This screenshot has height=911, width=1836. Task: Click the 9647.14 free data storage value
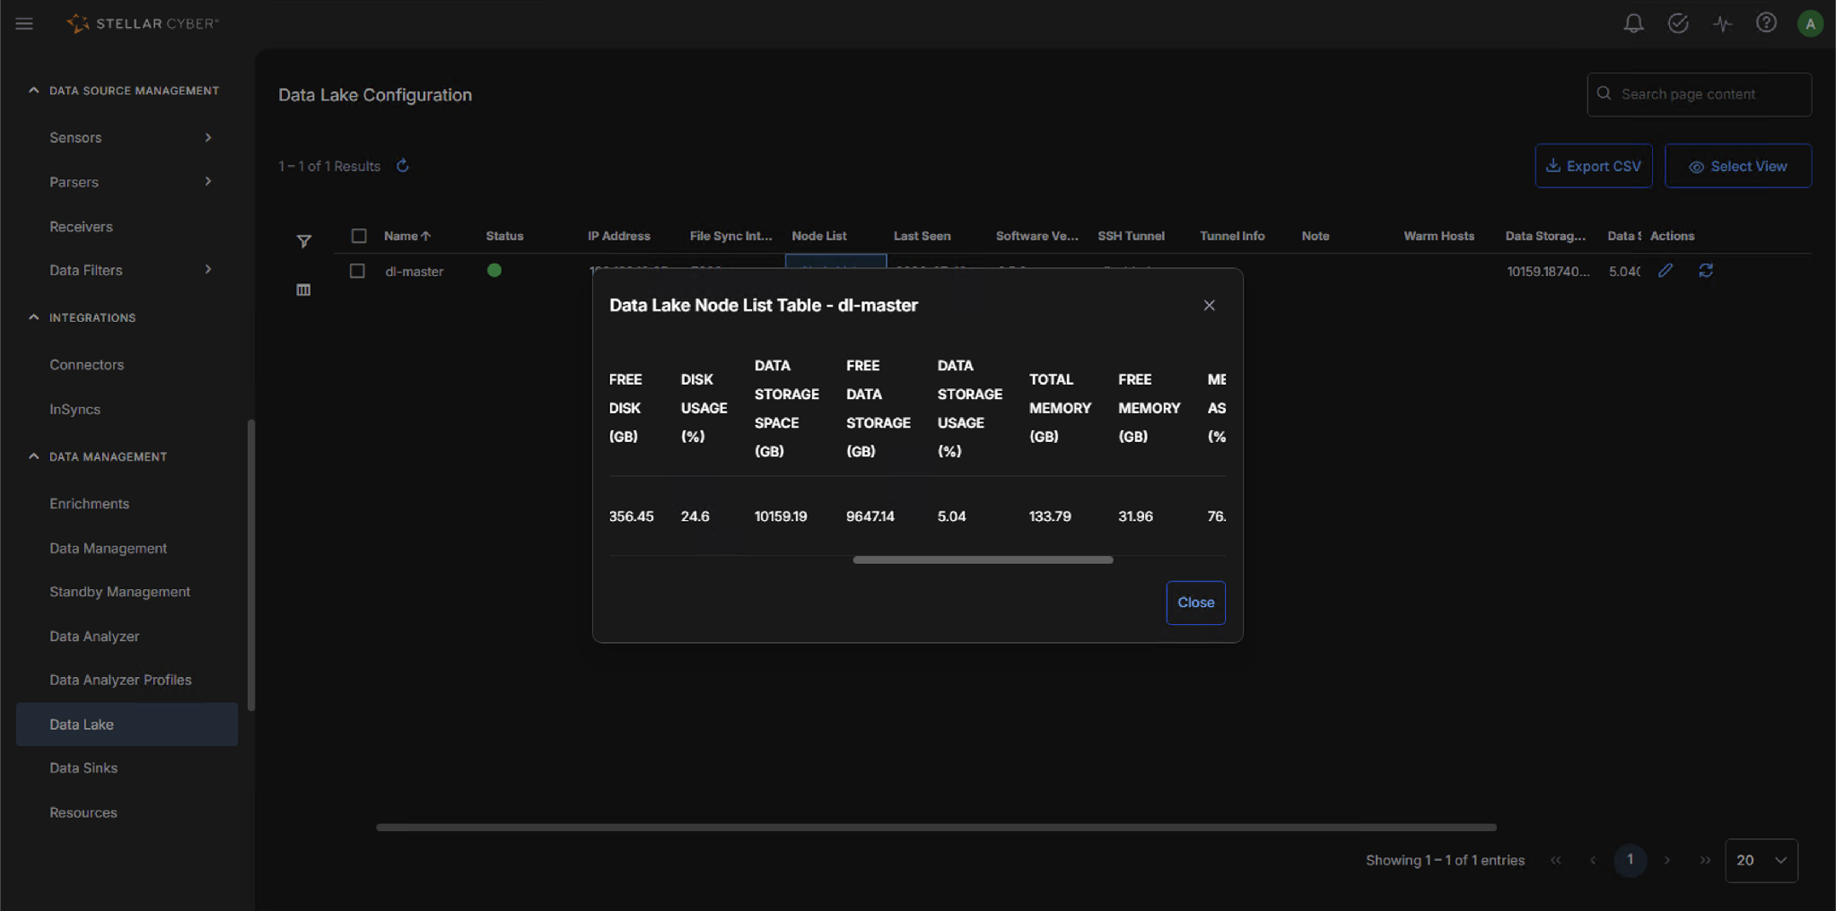pyautogui.click(x=870, y=516)
